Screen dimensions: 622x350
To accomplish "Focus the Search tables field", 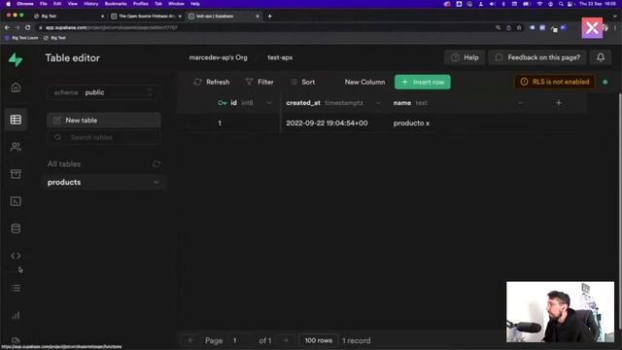I will pyautogui.click(x=104, y=137).
